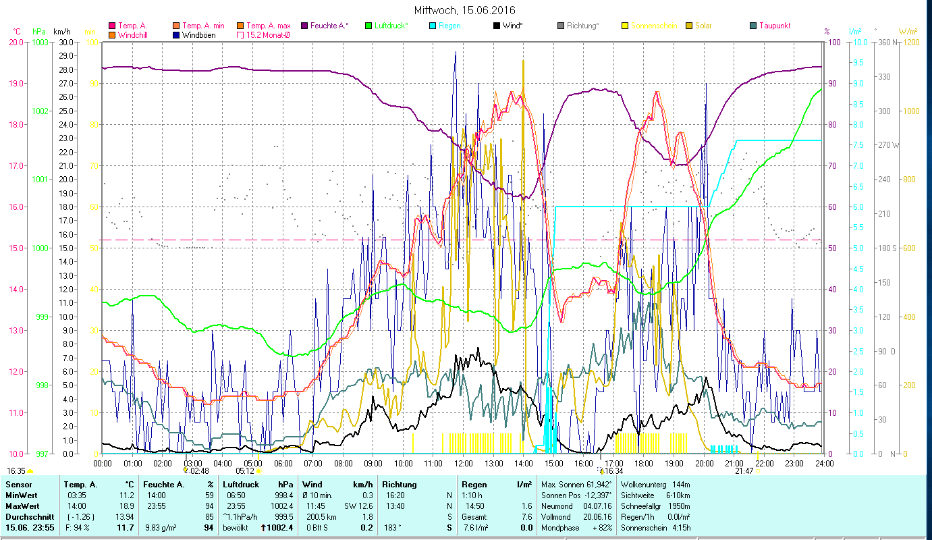This screenshot has height=540, width=932.
Task: Click the 18:00 time axis label
Action: [x=644, y=463]
